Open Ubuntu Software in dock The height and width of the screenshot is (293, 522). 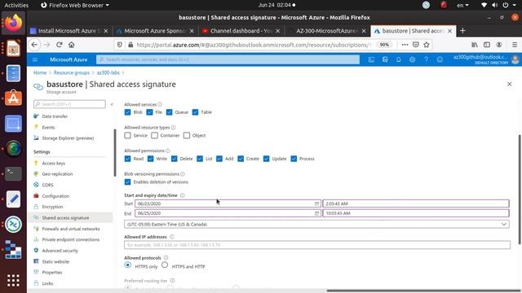[x=13, y=98]
